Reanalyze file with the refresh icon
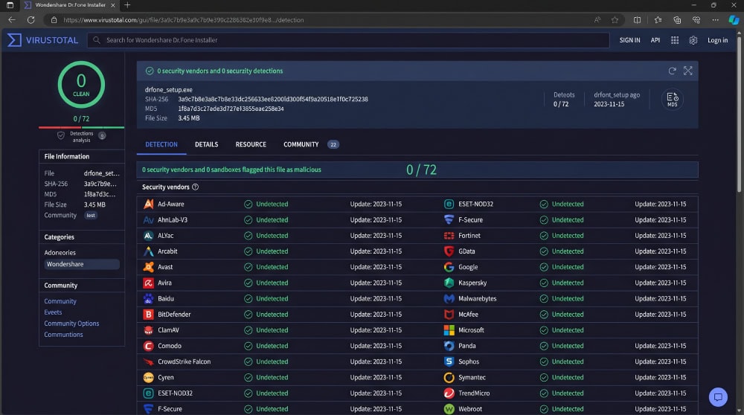Viewport: 744px width, 415px height. 672,71
